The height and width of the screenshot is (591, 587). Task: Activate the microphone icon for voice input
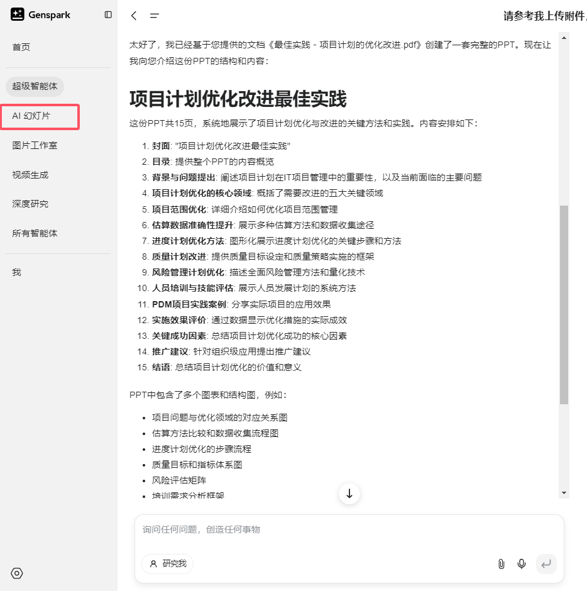(x=522, y=564)
